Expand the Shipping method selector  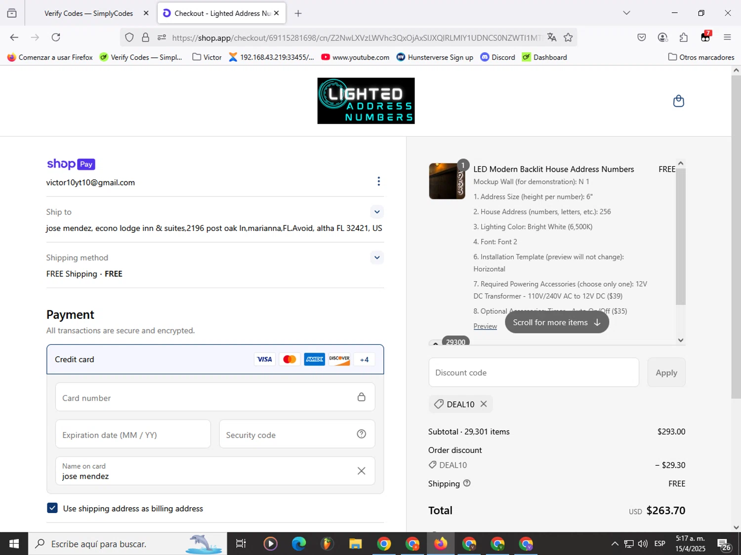point(377,258)
